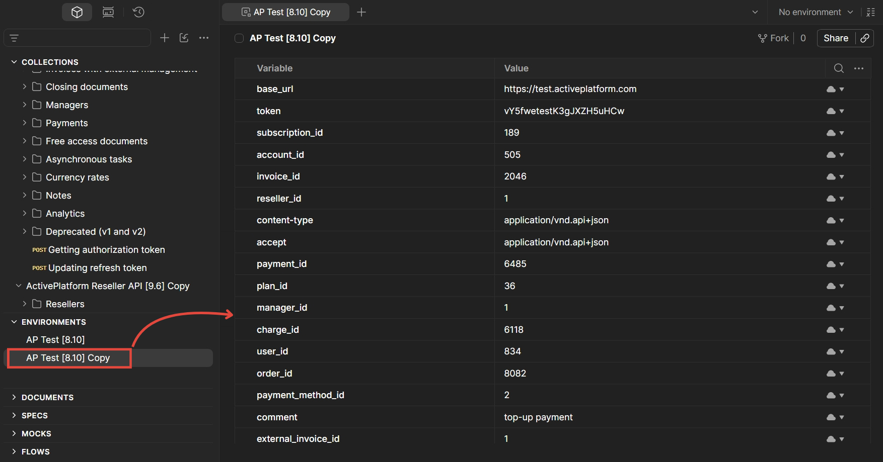Open the History clock icon
Screen dimensions: 883x462
(138, 12)
